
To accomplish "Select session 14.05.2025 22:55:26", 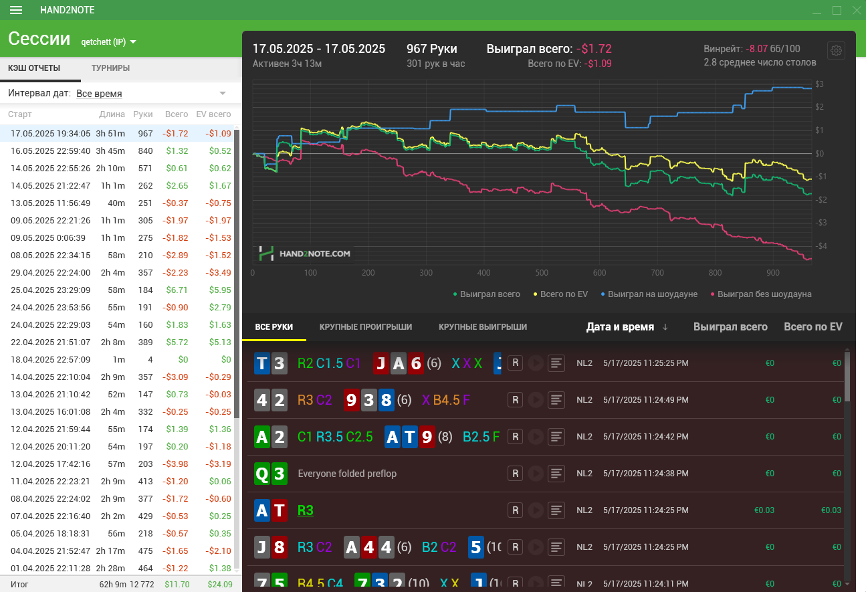I will (116, 169).
